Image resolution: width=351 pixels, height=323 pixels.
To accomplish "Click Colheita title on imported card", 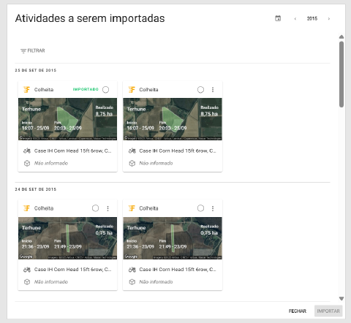I will [x=44, y=90].
